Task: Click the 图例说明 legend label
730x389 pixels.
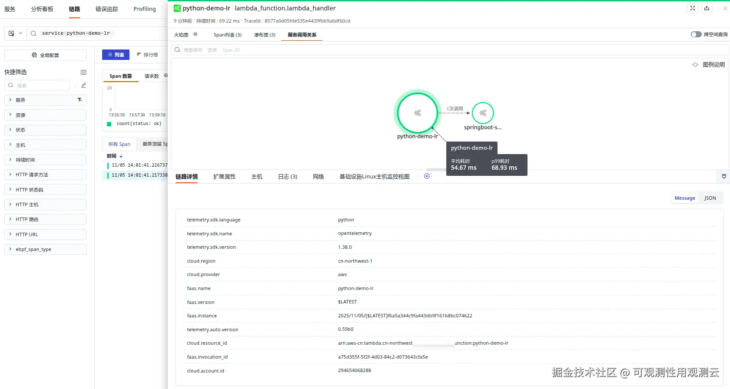Action: coord(714,65)
